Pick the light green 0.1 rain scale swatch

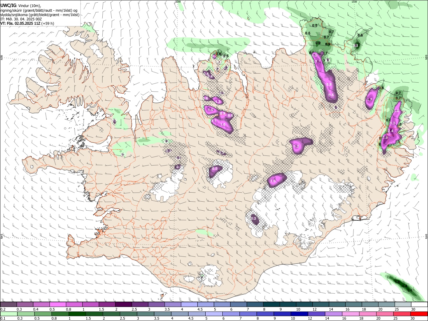click(9, 314)
